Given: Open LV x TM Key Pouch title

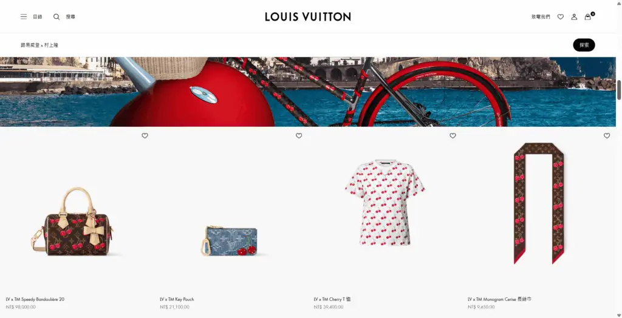Looking at the screenshot, I should pyautogui.click(x=177, y=299).
